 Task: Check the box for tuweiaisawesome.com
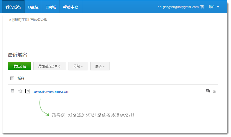pyautogui.click(x=12, y=91)
